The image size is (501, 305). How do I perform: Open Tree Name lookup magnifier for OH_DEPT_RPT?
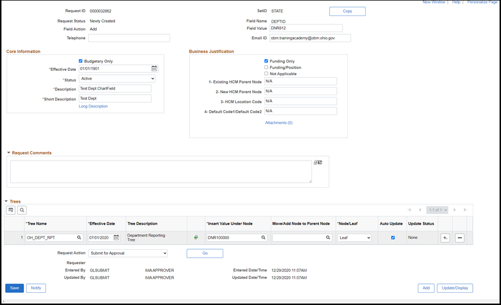point(79,238)
